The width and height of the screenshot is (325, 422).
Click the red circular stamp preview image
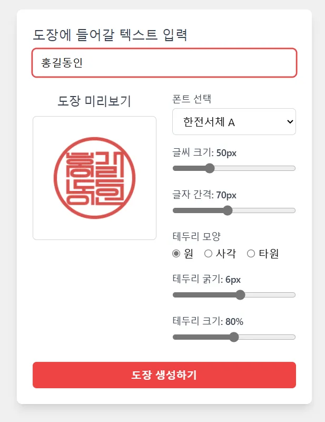click(x=94, y=177)
